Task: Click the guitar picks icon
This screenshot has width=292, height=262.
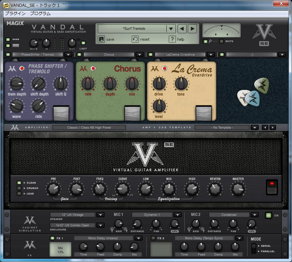Action: pos(253,93)
